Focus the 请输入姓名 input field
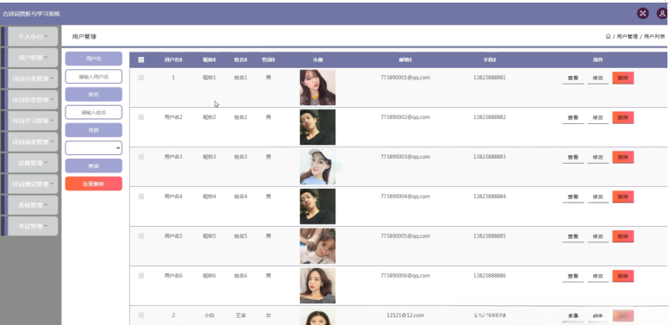The image size is (670, 325). [94, 112]
